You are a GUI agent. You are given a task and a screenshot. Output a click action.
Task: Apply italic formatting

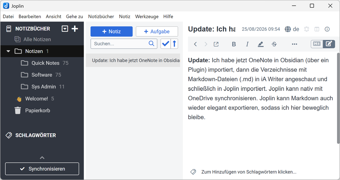(x=247, y=44)
